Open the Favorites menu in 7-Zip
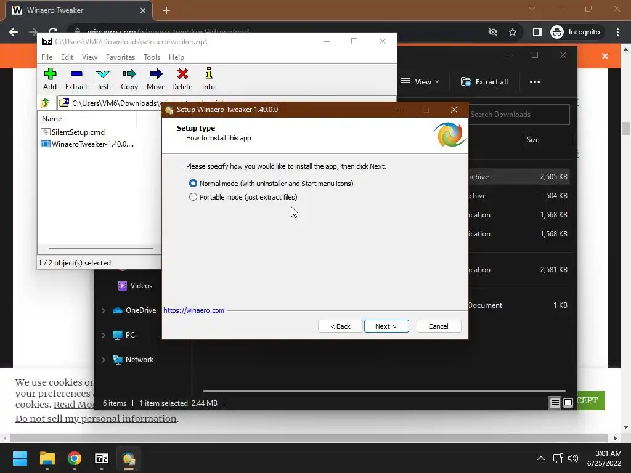This screenshot has width=631, height=473. click(120, 57)
